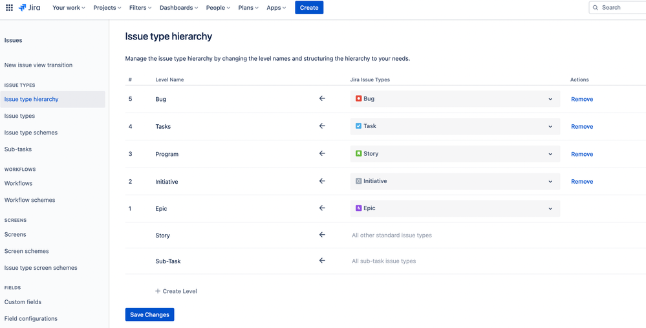Open the app switcher grid icon
The height and width of the screenshot is (328, 646).
click(9, 8)
